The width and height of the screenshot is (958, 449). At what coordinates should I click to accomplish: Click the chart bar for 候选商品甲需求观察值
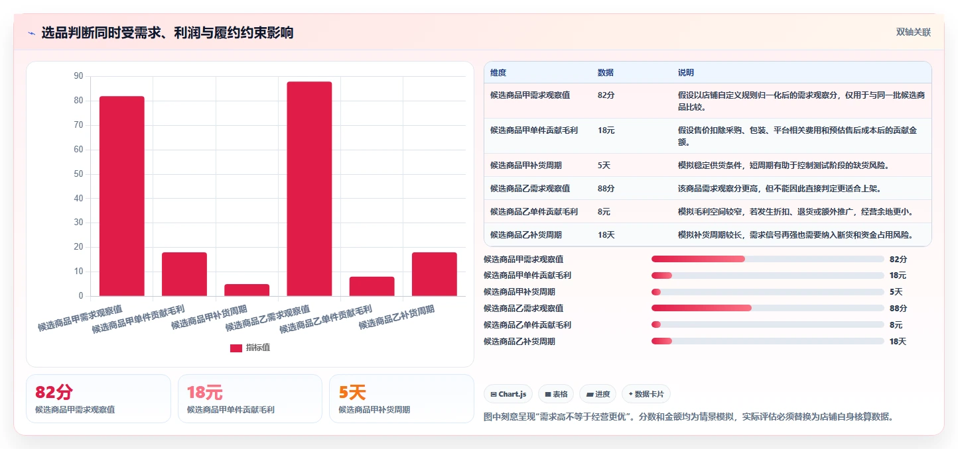pyautogui.click(x=122, y=196)
